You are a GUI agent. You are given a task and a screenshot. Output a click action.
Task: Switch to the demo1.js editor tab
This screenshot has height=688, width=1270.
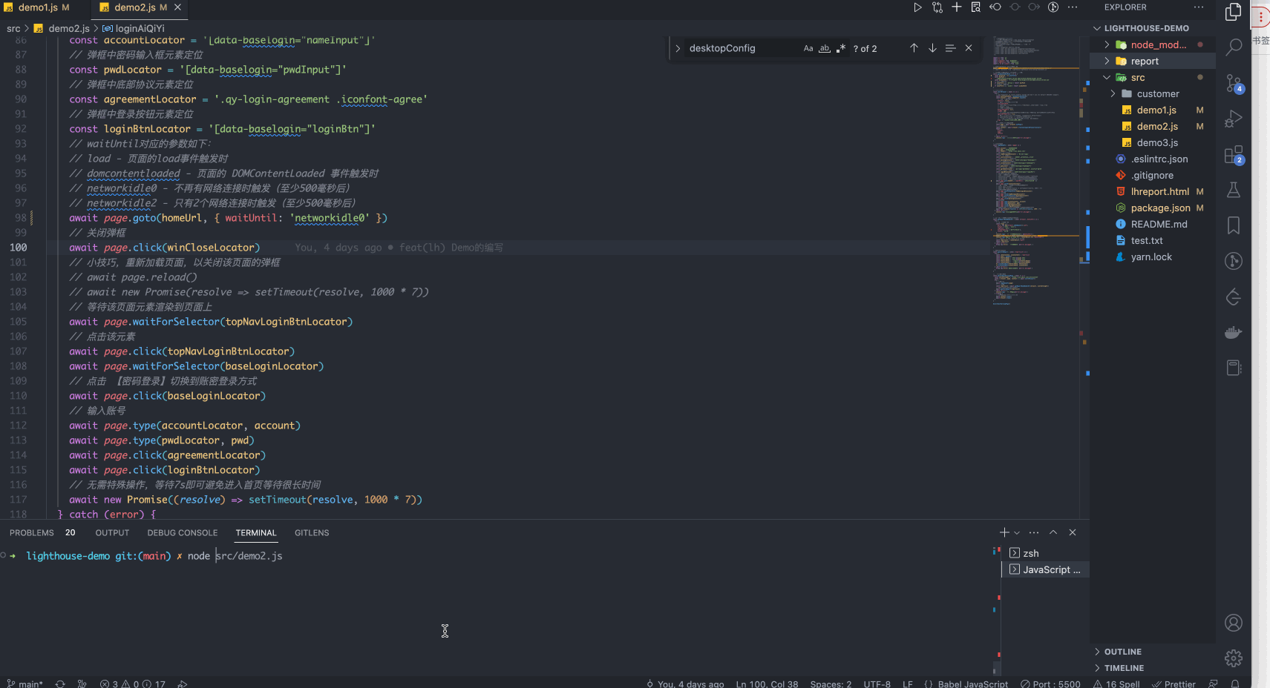click(38, 7)
